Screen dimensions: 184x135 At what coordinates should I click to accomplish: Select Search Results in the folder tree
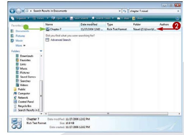pyautogui.click(x=29, y=110)
